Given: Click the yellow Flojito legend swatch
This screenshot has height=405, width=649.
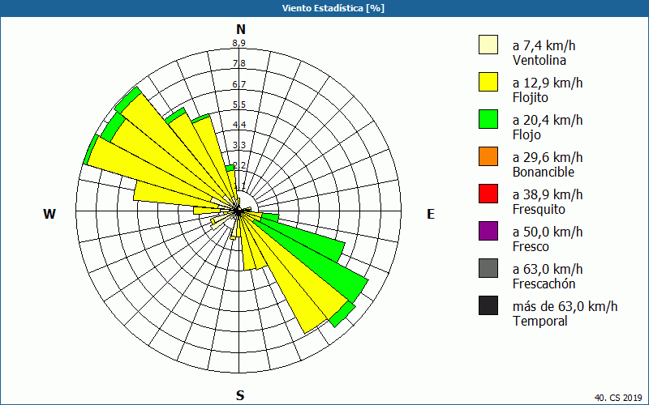Looking at the screenshot, I should pyautogui.click(x=488, y=82).
